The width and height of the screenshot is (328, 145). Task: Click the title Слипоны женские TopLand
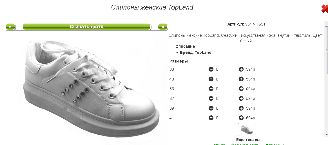click(152, 8)
